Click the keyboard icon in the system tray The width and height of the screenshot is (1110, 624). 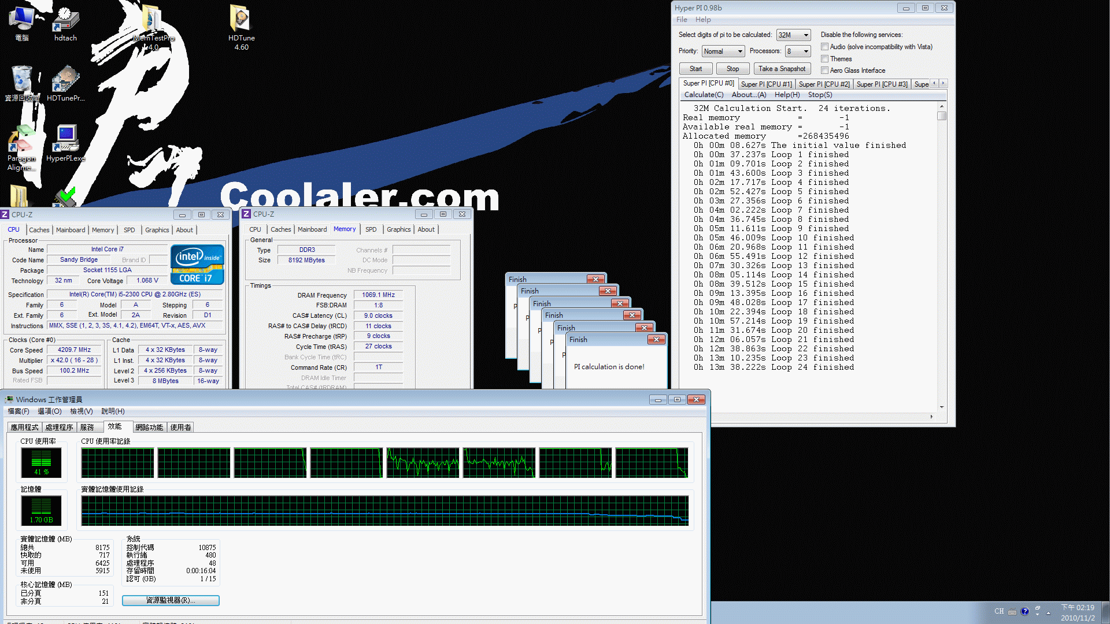point(1012,612)
